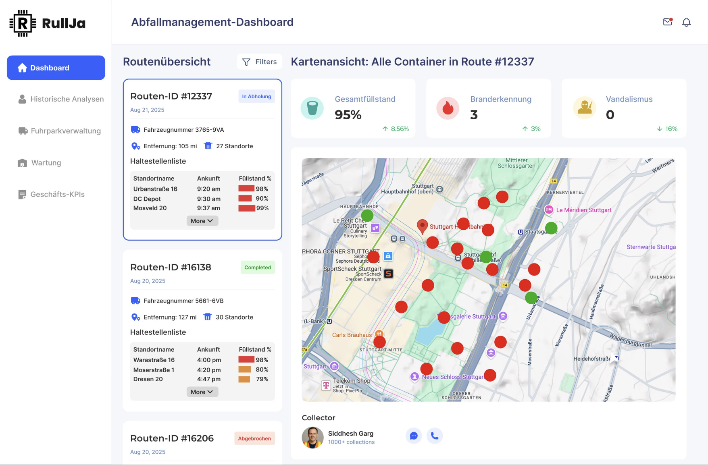Select Historische Analysen in the sidebar
This screenshot has height=465, width=708.
[67, 99]
